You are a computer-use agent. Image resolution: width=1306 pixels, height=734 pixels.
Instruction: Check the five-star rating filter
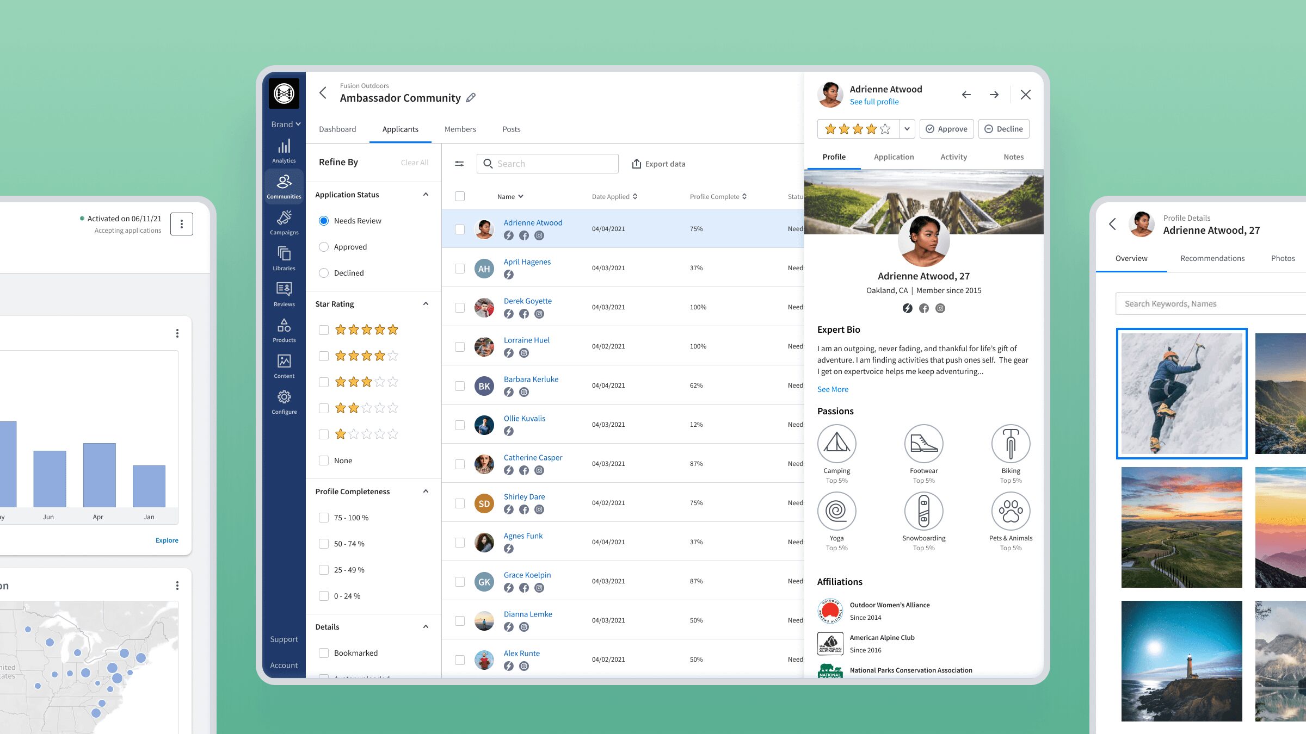(324, 330)
